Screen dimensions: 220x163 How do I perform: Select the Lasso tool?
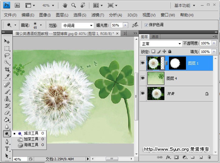click(7, 55)
